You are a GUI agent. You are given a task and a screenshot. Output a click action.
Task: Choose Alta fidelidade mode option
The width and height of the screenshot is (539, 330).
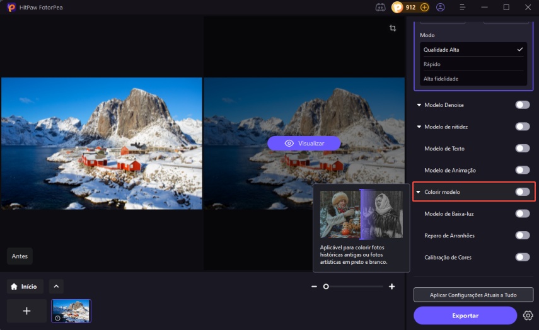pos(473,79)
